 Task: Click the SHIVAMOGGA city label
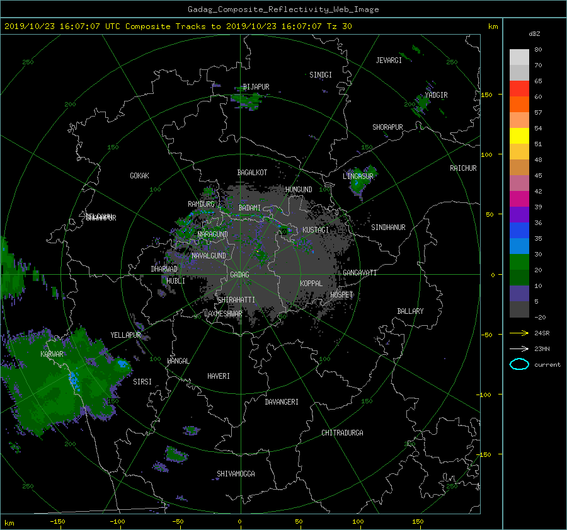tap(236, 474)
